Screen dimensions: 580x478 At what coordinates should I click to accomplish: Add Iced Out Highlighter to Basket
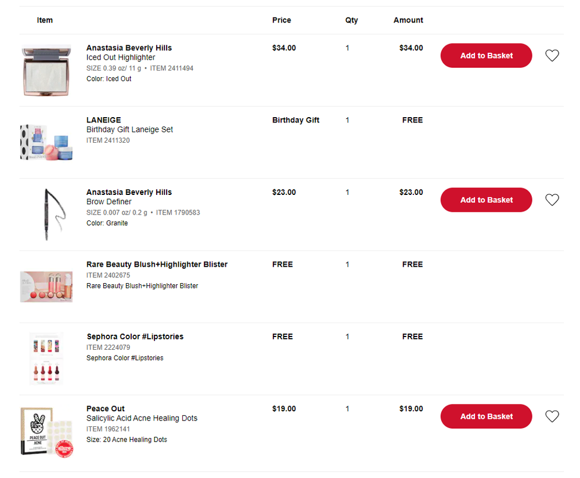[x=486, y=55]
